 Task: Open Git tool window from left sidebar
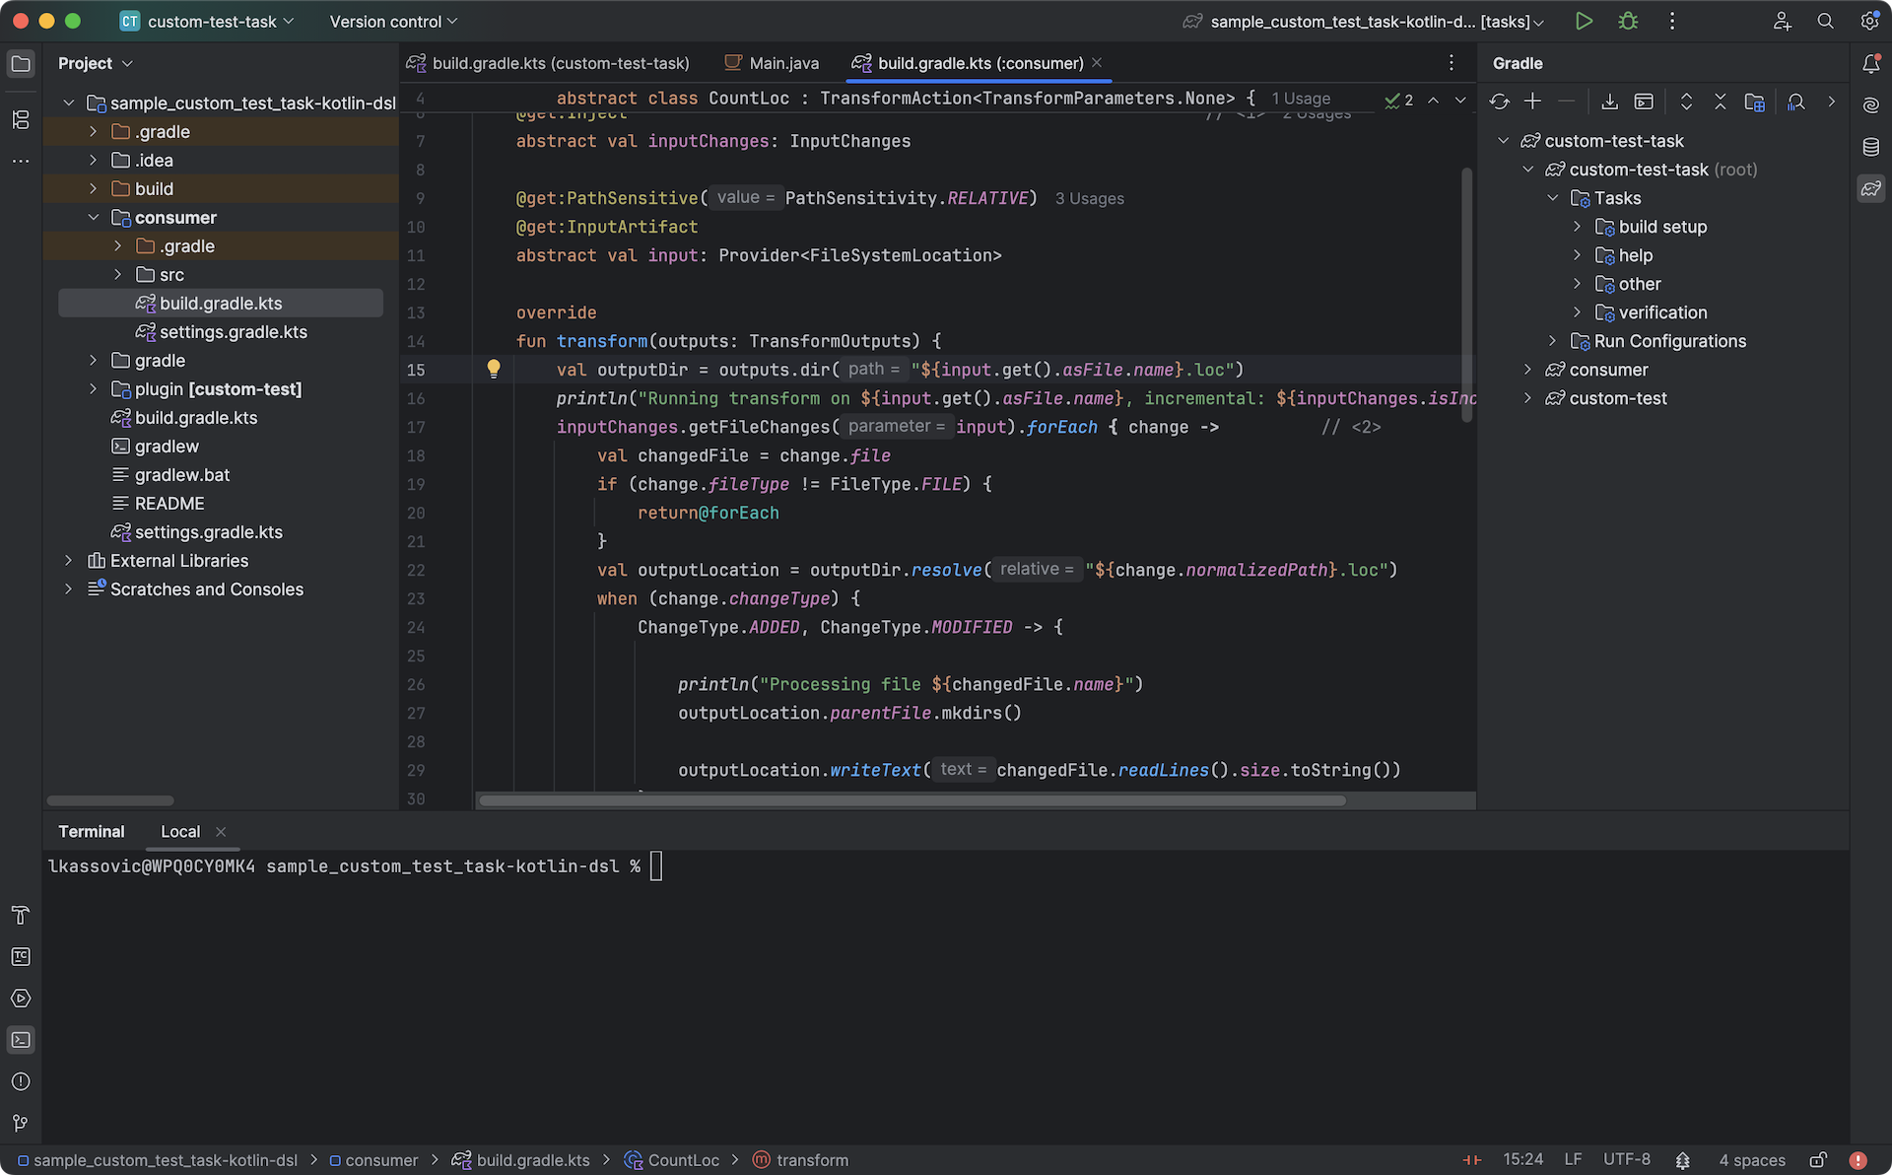21,1123
